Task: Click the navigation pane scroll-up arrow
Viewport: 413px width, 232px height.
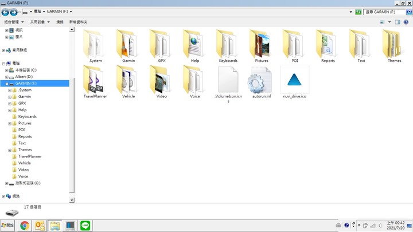Action: click(x=72, y=30)
